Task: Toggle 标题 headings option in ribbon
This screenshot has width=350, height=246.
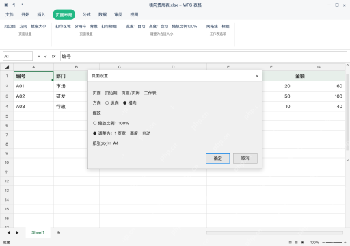Action: coord(226,27)
